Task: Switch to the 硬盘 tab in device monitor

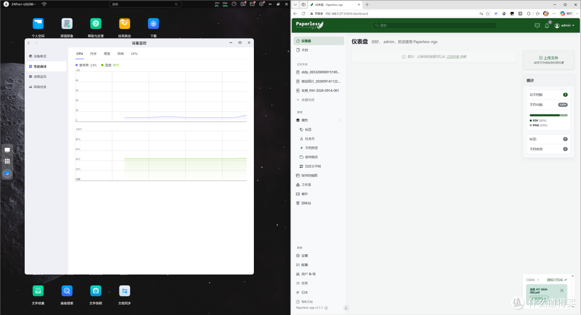Action: [x=107, y=54]
